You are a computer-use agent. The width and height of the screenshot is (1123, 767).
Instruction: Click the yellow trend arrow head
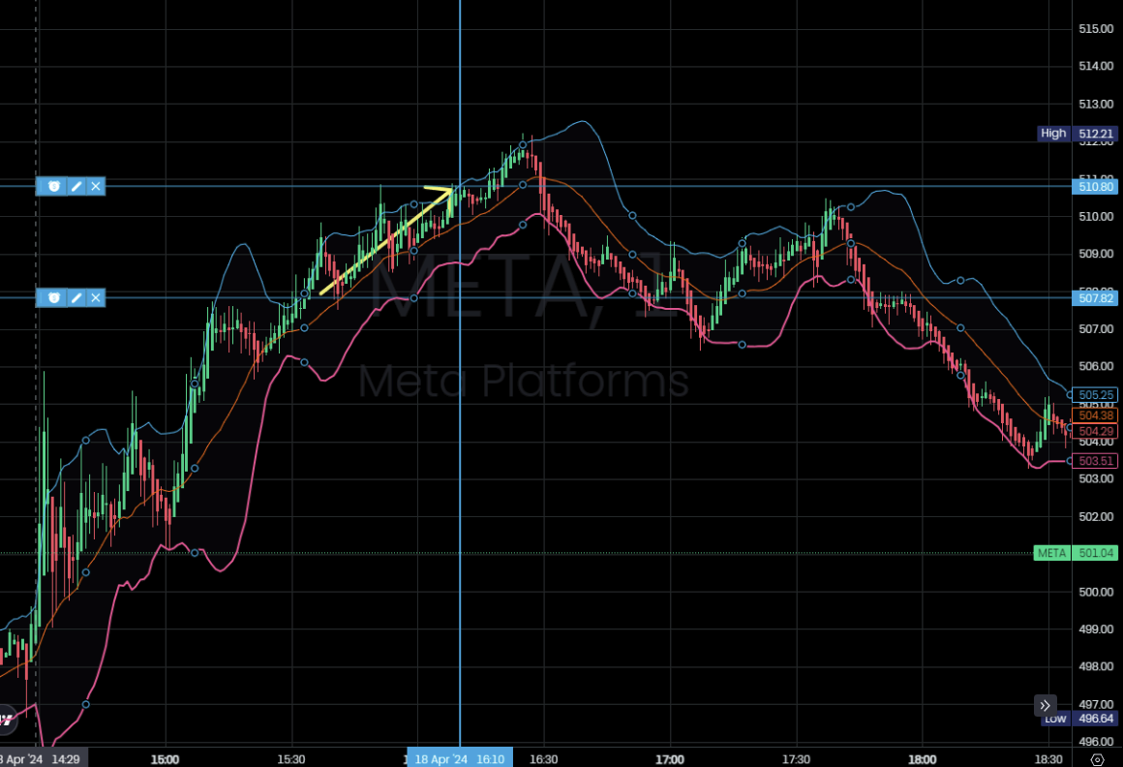pos(447,191)
